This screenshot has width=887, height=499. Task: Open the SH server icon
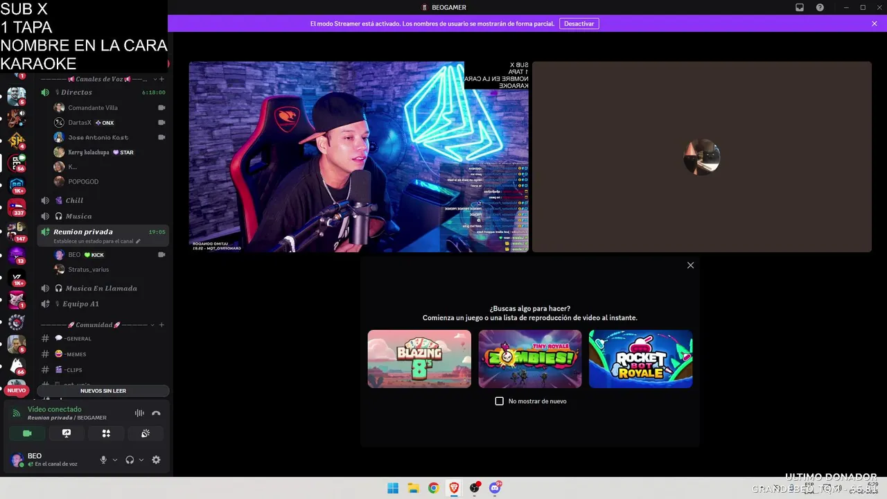17,141
